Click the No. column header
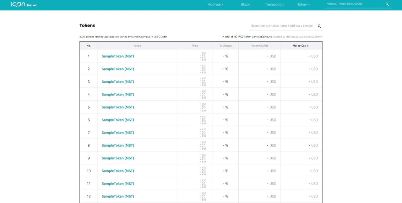 [89, 46]
